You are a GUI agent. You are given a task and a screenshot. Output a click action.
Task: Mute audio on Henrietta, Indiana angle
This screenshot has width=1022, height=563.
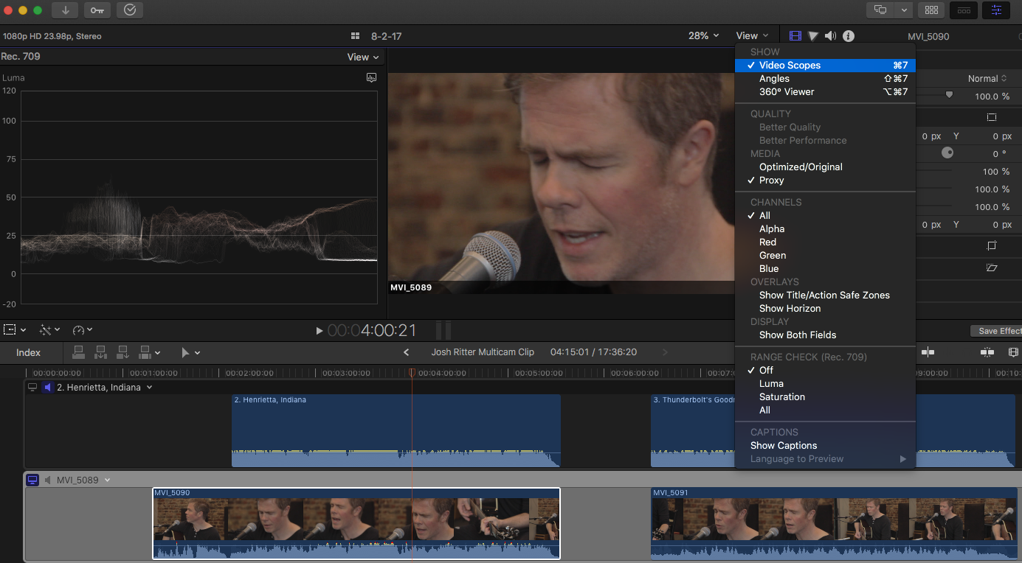click(x=48, y=388)
